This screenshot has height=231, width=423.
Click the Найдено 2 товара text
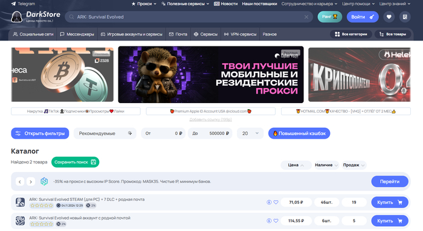(29, 162)
